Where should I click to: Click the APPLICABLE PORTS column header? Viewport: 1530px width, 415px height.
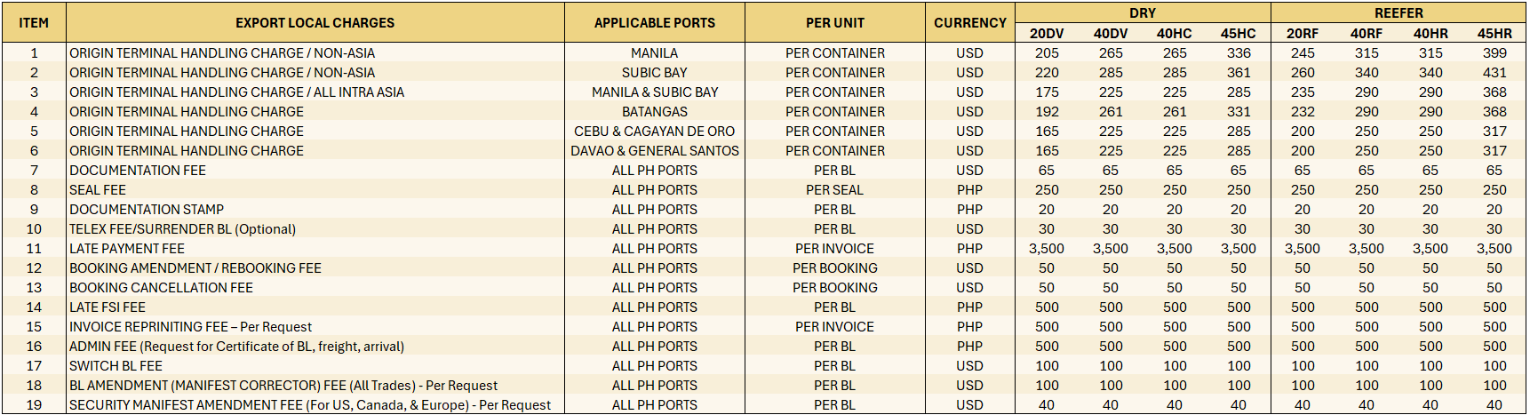pos(654,23)
